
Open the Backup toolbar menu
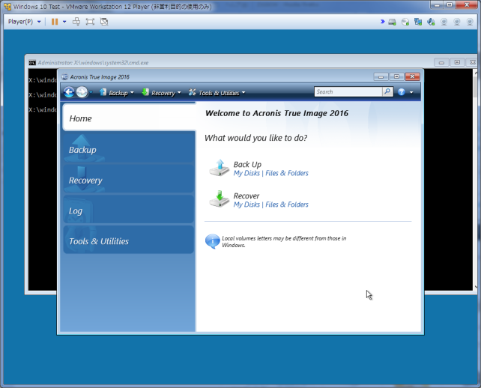pyautogui.click(x=117, y=93)
